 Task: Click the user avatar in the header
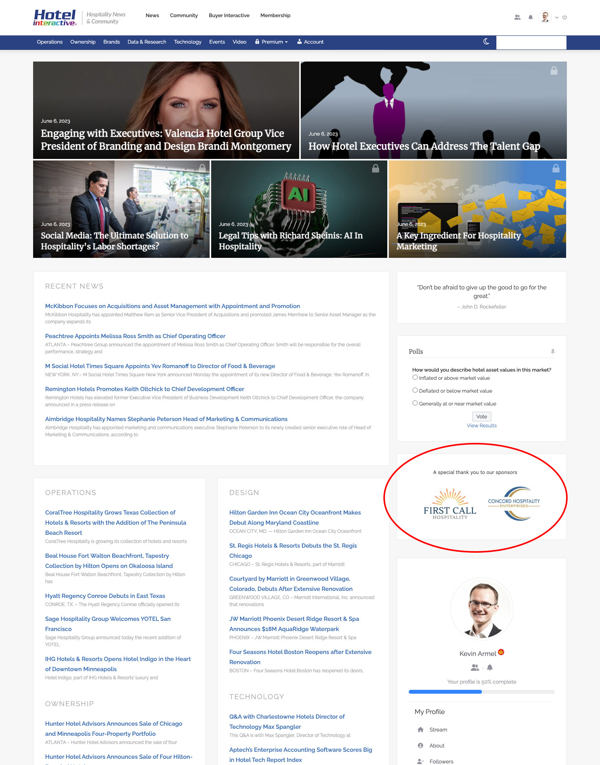545,17
